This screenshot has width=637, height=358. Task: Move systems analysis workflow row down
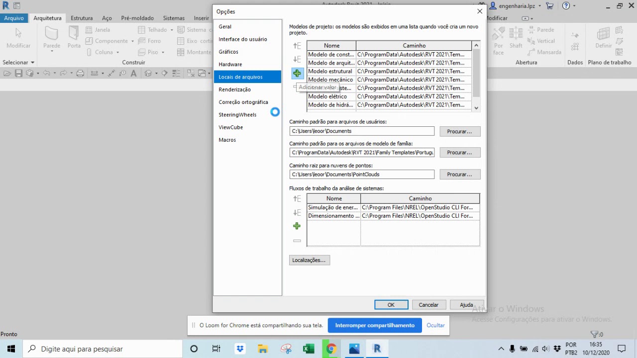(x=297, y=212)
